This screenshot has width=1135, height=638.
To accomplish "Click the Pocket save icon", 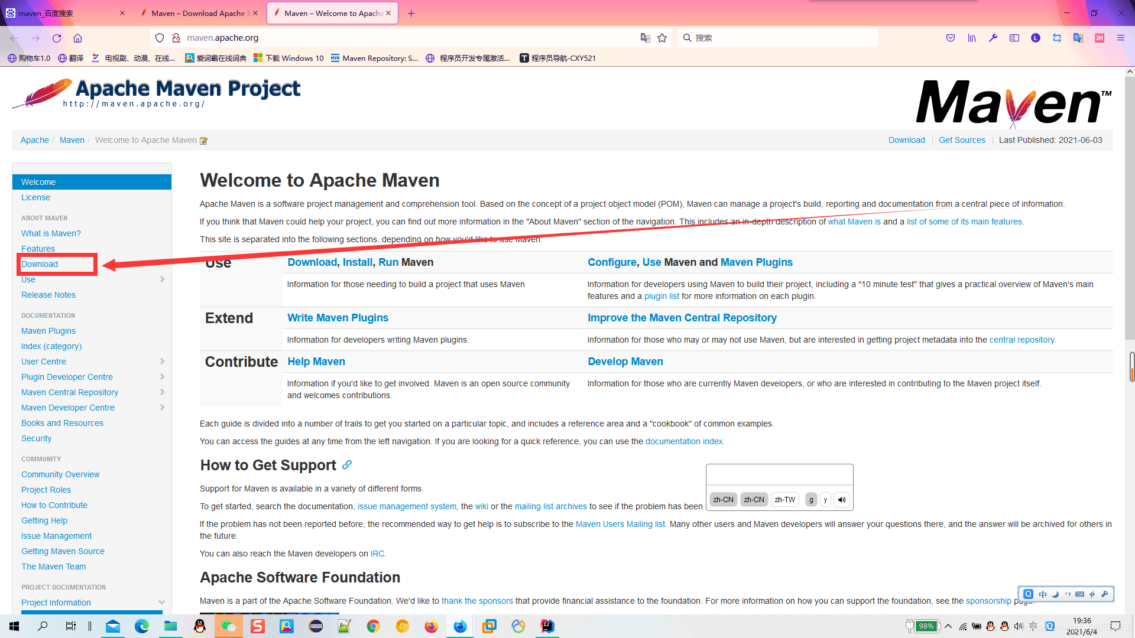I will coord(951,38).
